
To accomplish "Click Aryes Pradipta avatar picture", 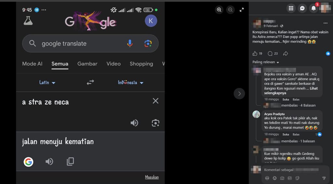I will [x=256, y=114].
